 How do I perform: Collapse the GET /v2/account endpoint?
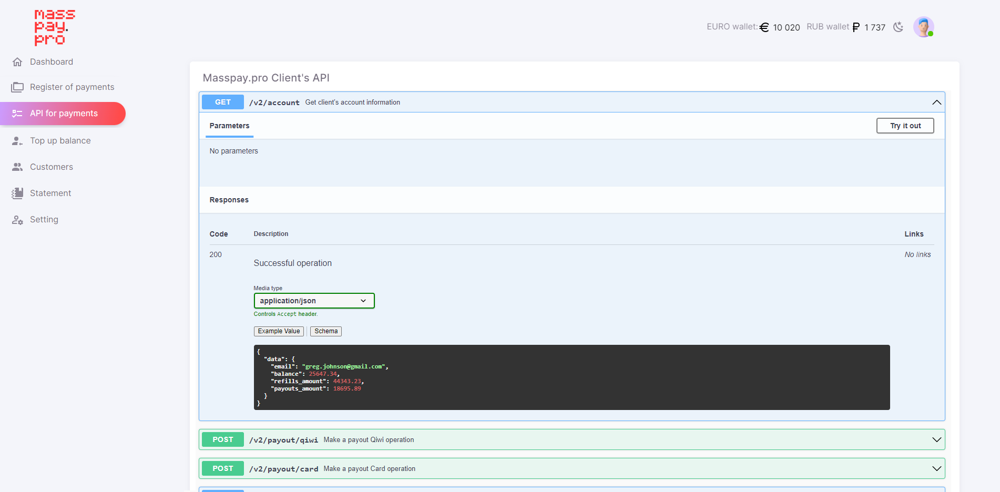click(936, 102)
